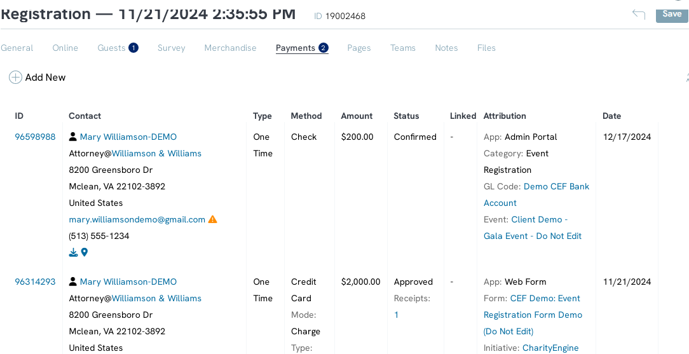Go to the Files tab
The image size is (689, 354).
pyautogui.click(x=486, y=48)
